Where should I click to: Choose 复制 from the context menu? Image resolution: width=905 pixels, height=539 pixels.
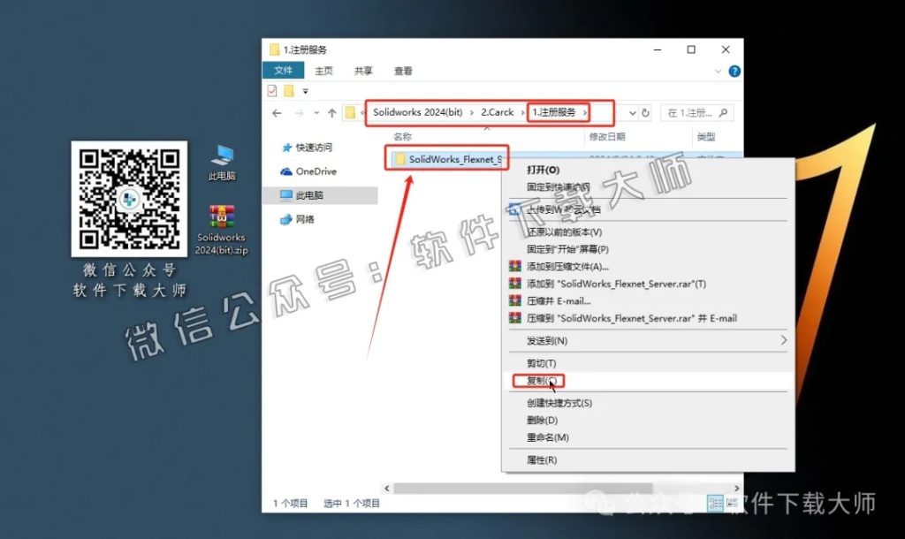click(539, 379)
